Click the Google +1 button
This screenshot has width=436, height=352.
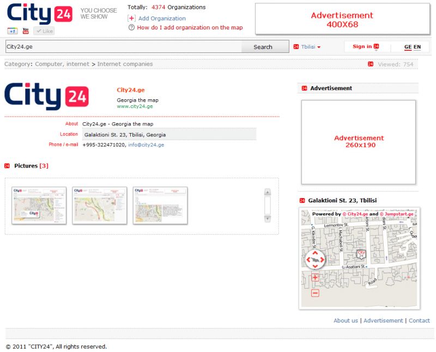click(12, 31)
